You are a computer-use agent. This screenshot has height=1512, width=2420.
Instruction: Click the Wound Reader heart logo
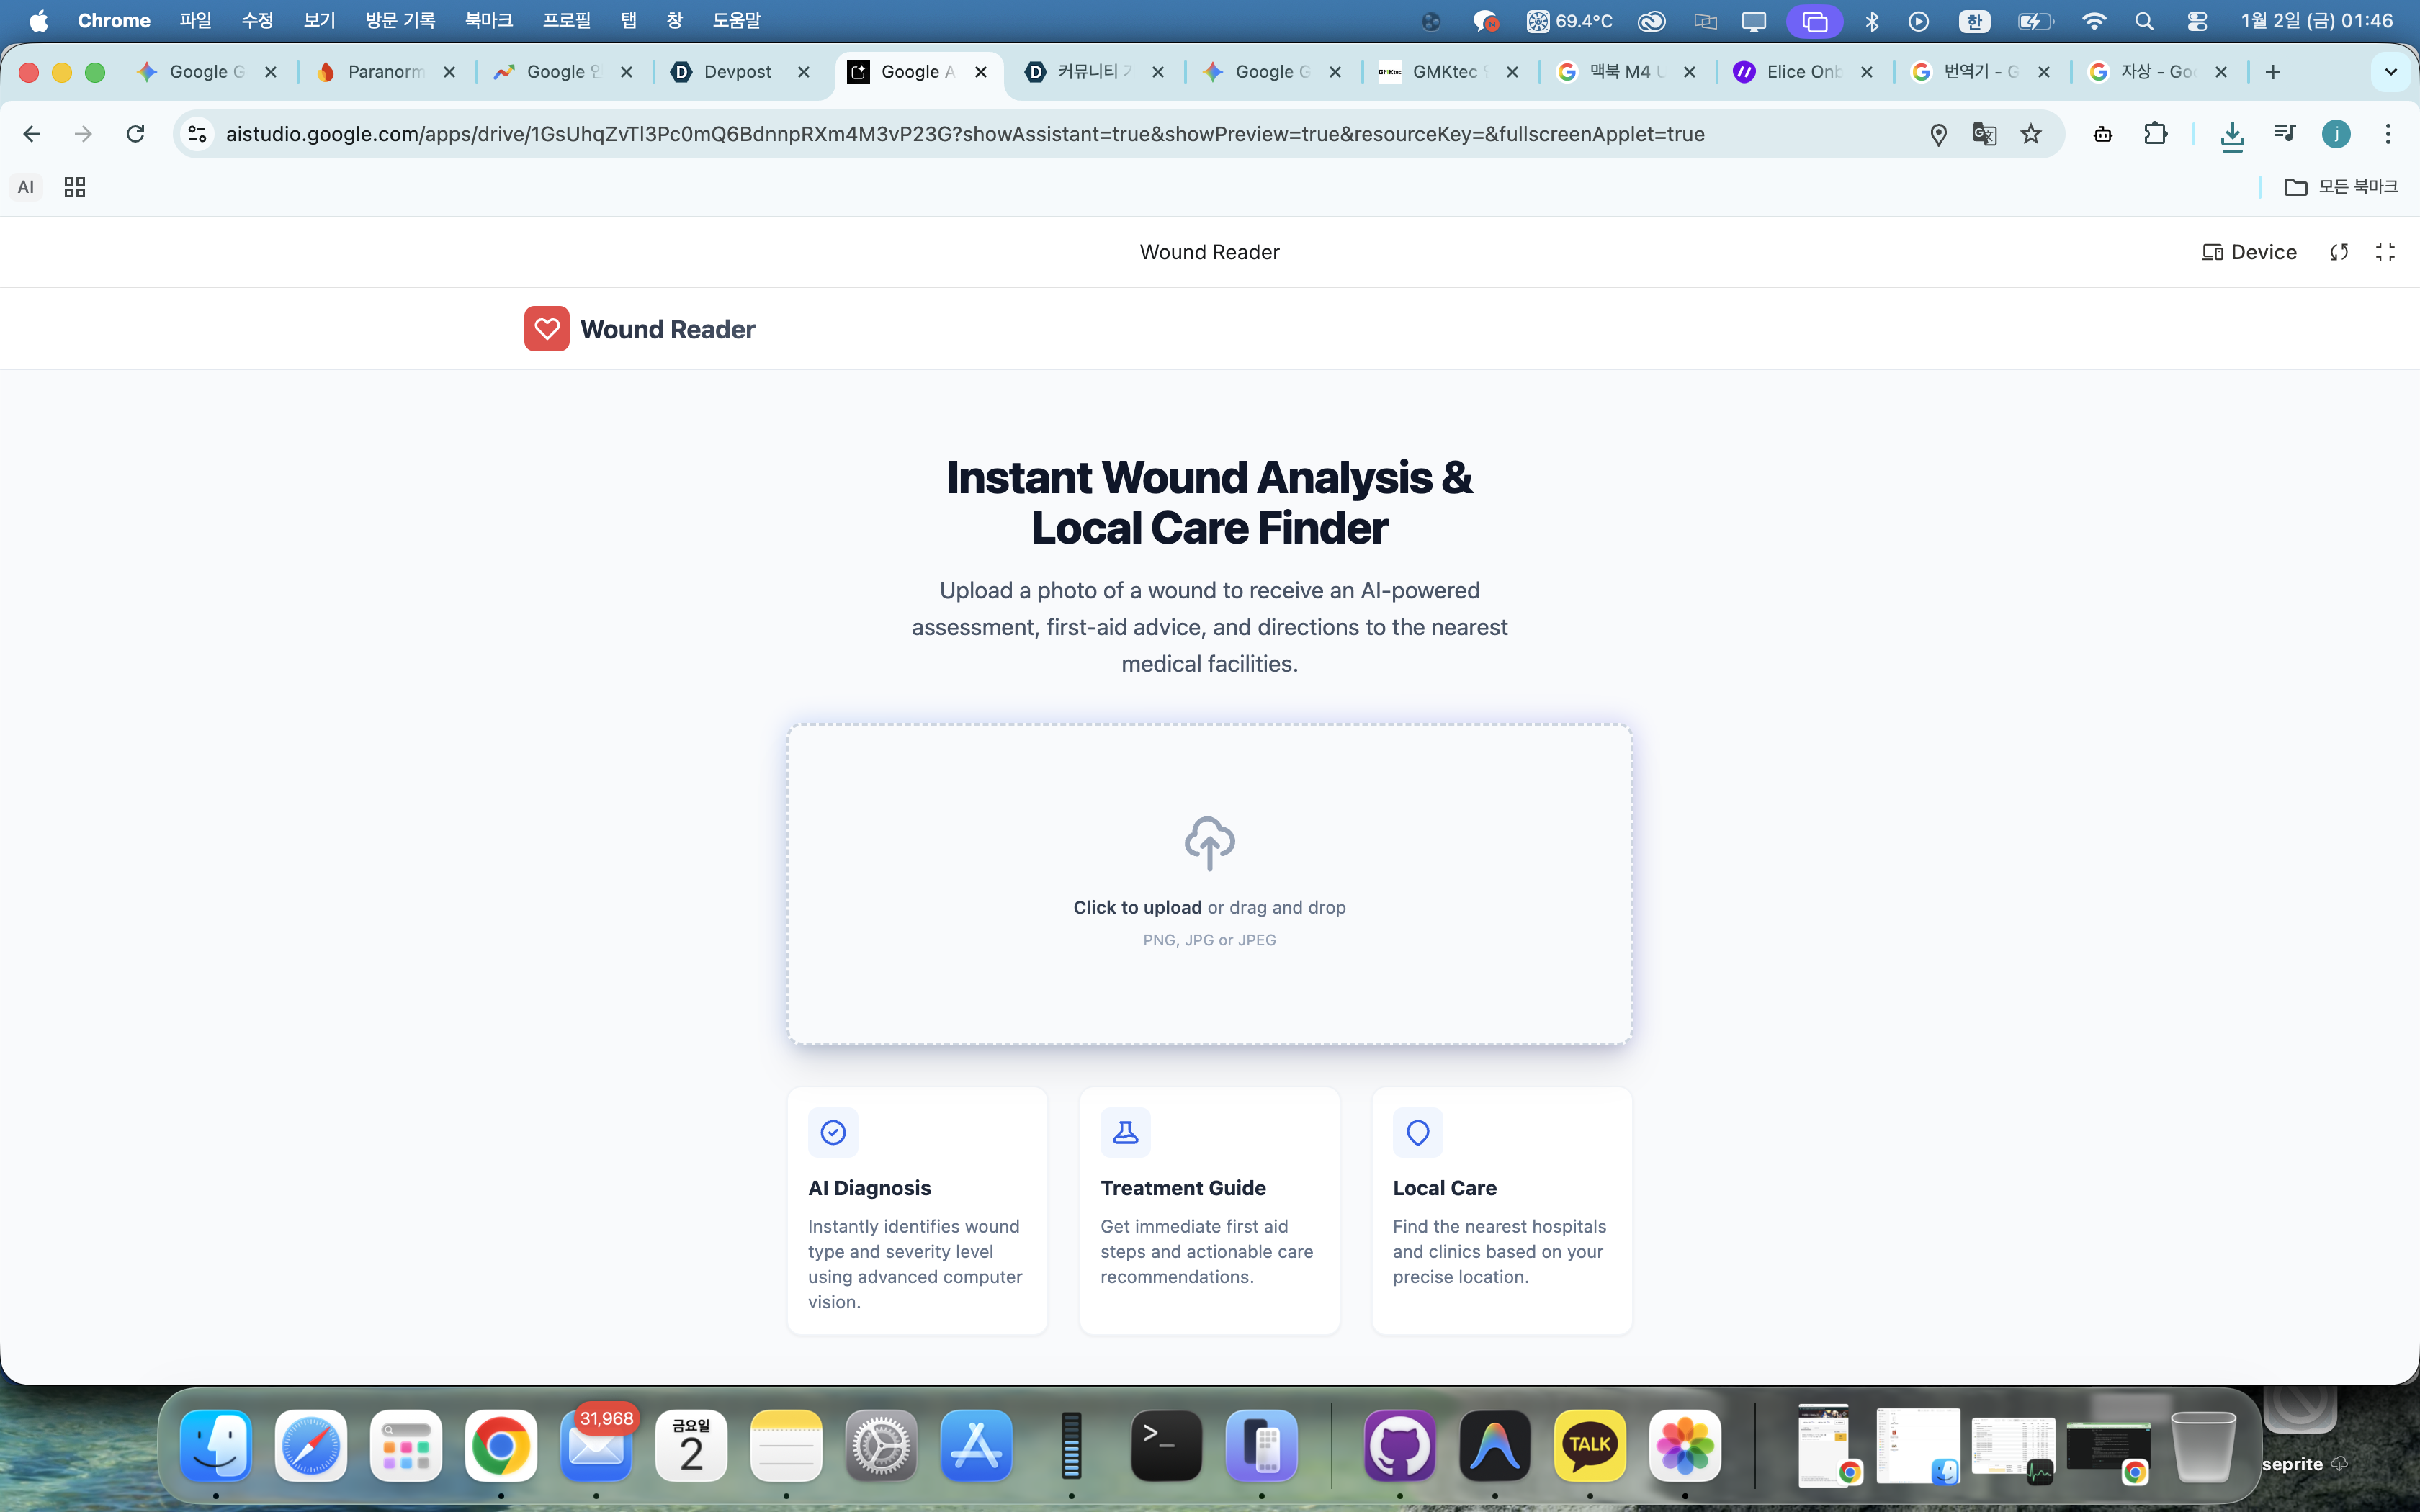coord(546,329)
